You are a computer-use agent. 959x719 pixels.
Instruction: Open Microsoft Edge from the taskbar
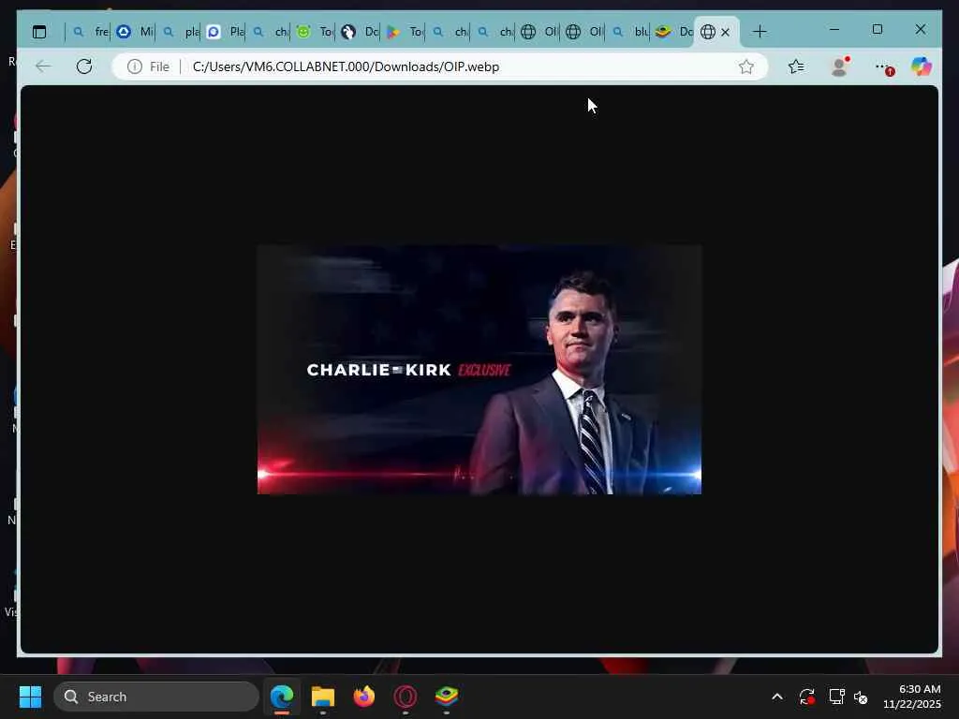point(282,697)
